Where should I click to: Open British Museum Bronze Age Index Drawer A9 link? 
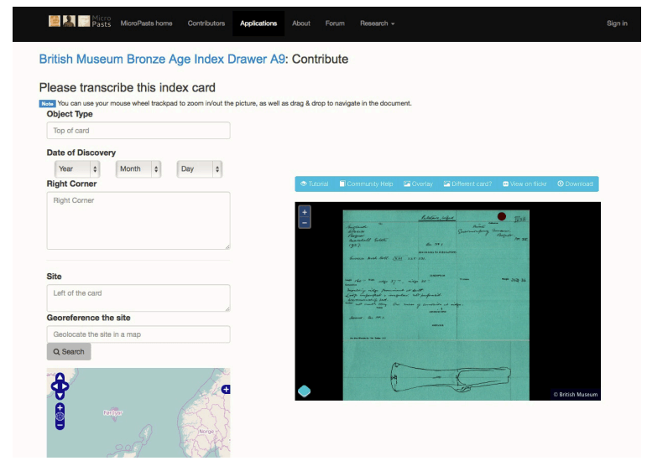(162, 60)
